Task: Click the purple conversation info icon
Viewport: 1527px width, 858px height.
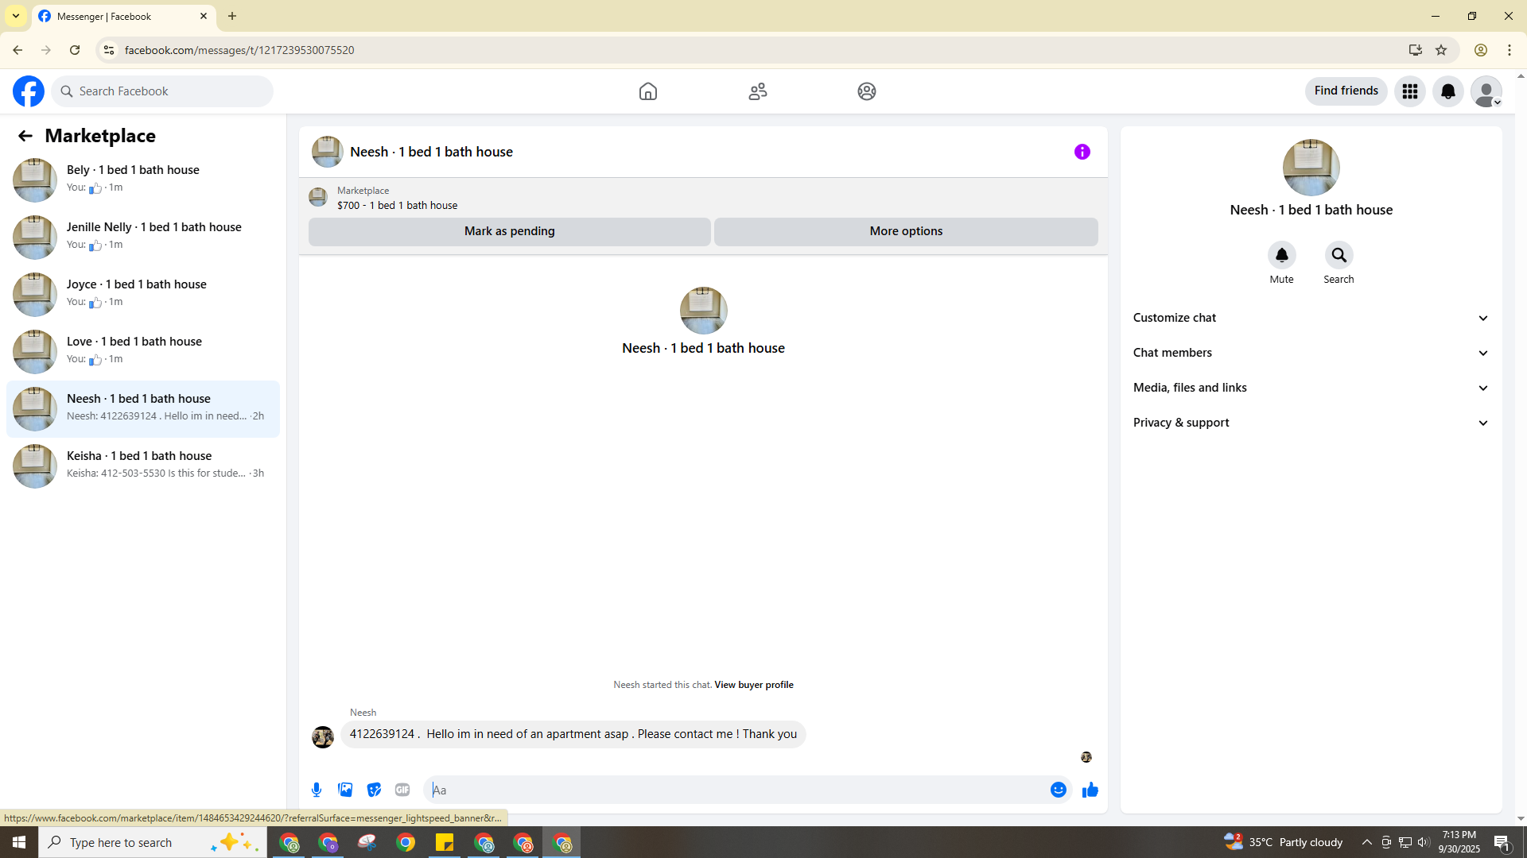Action: click(1082, 152)
